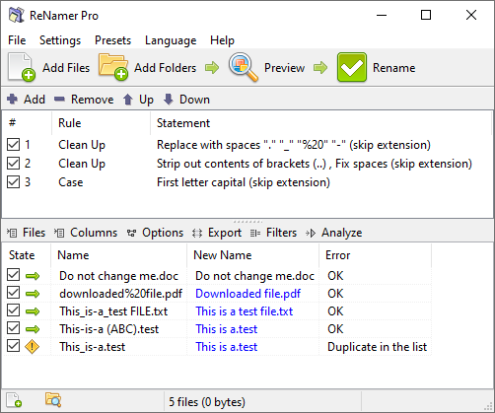The height and width of the screenshot is (413, 495).
Task: Click the Export menu icon
Action: point(197,233)
